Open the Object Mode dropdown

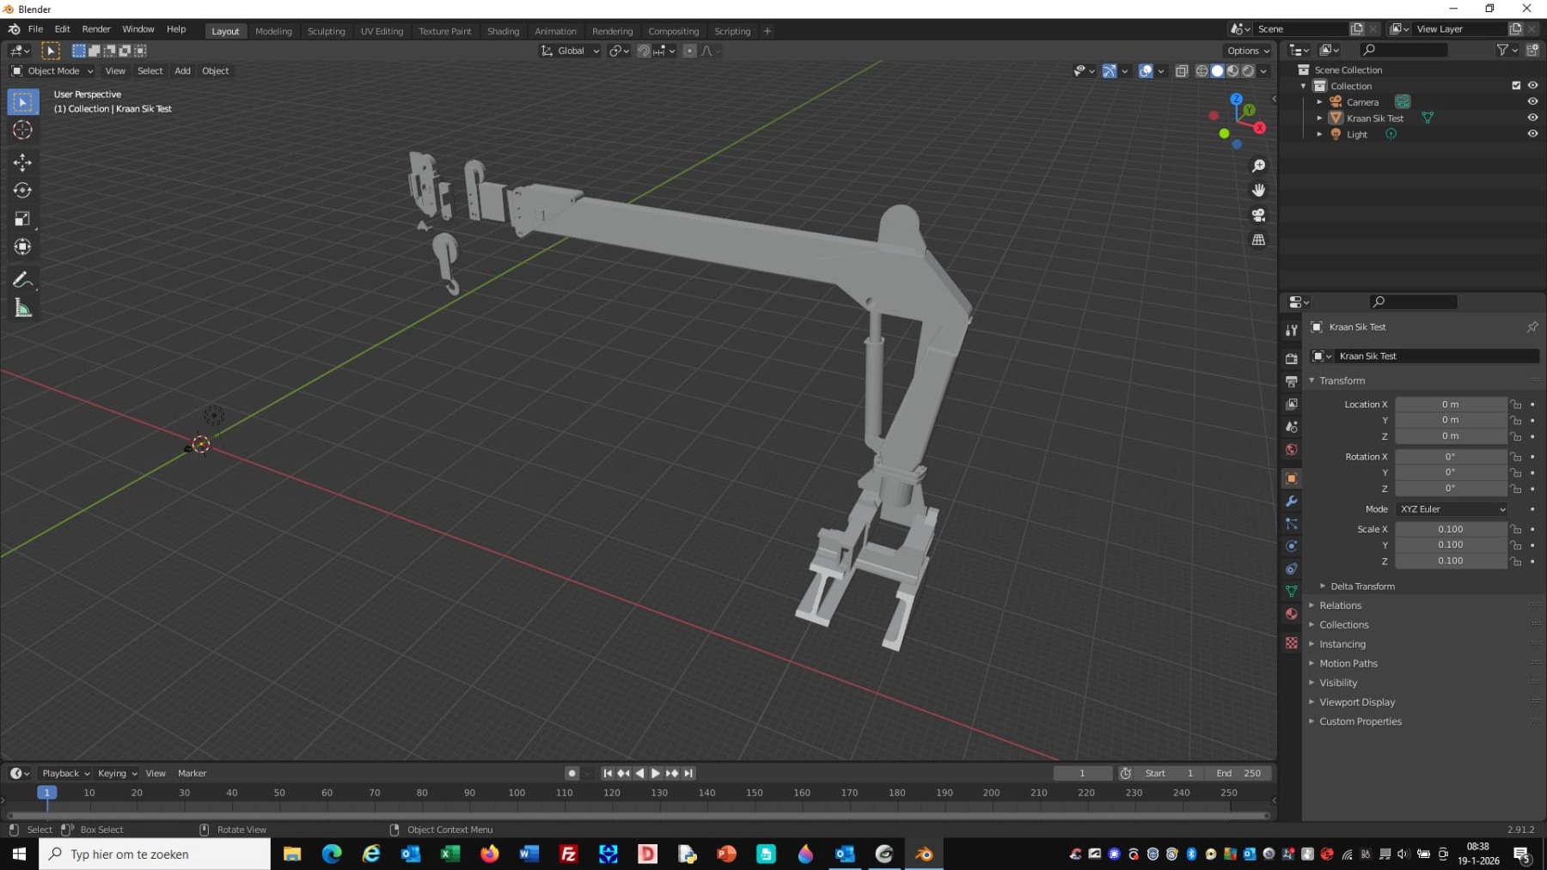click(x=53, y=71)
